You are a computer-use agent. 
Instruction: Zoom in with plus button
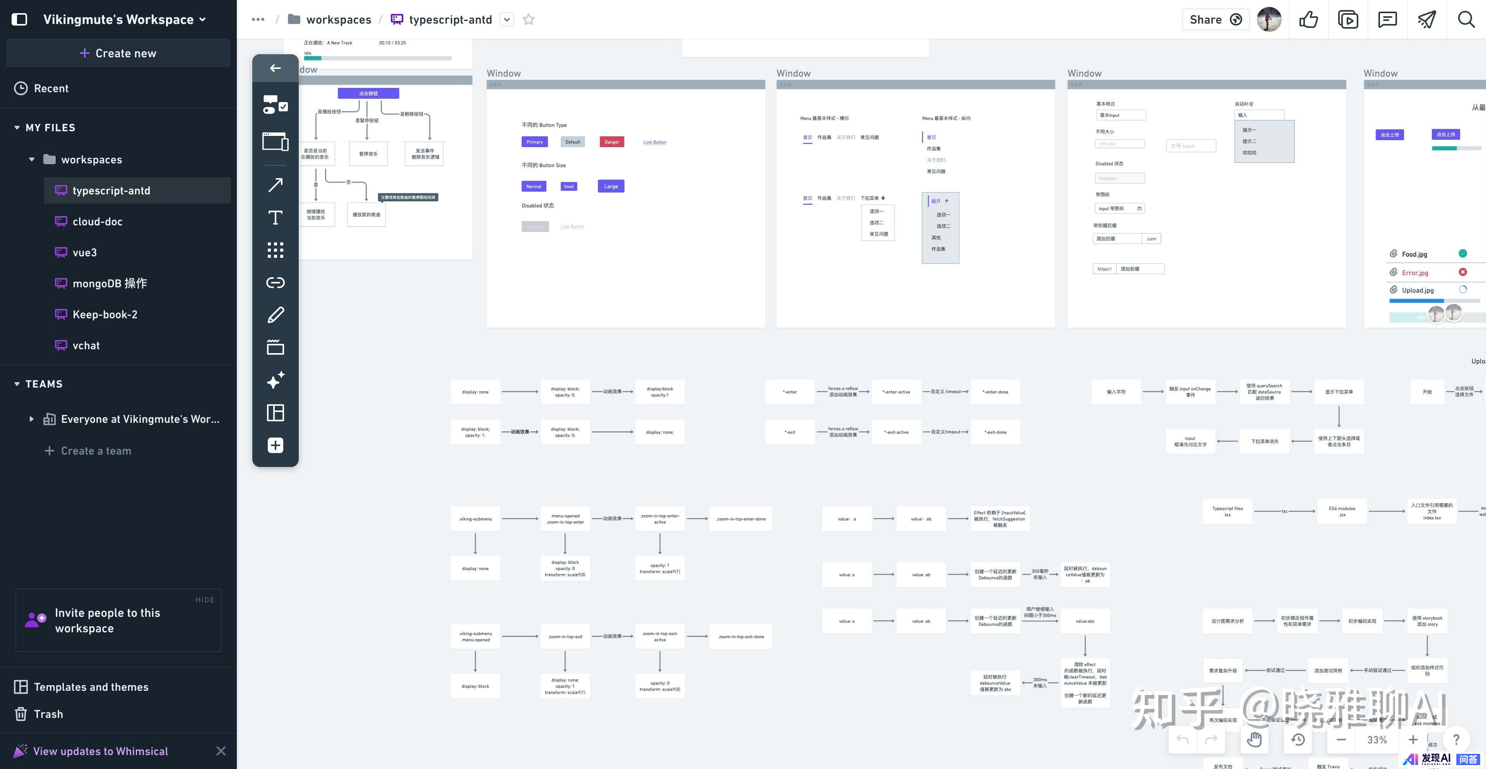(1413, 740)
